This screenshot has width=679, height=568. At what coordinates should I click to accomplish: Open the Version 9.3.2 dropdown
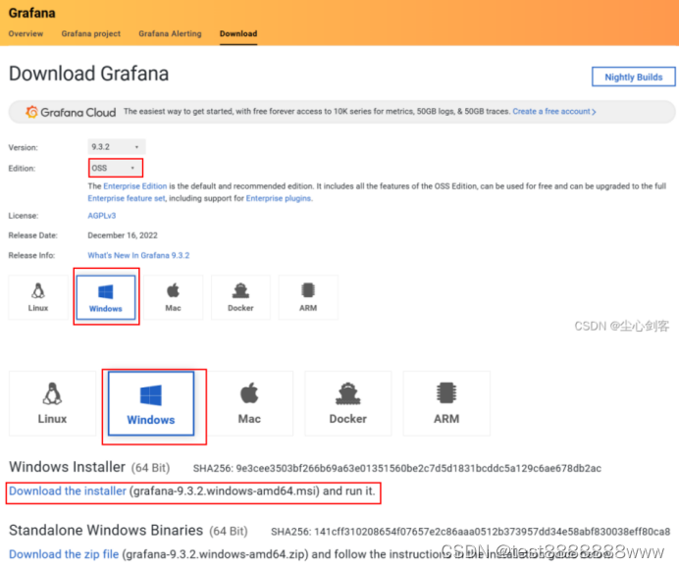[116, 147]
